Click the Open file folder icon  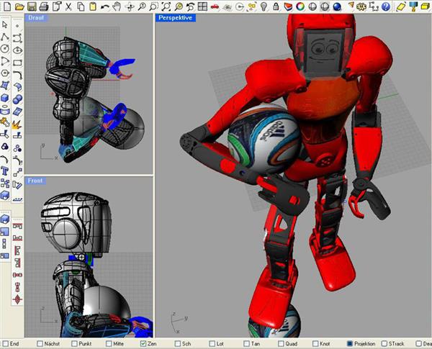[18, 6]
